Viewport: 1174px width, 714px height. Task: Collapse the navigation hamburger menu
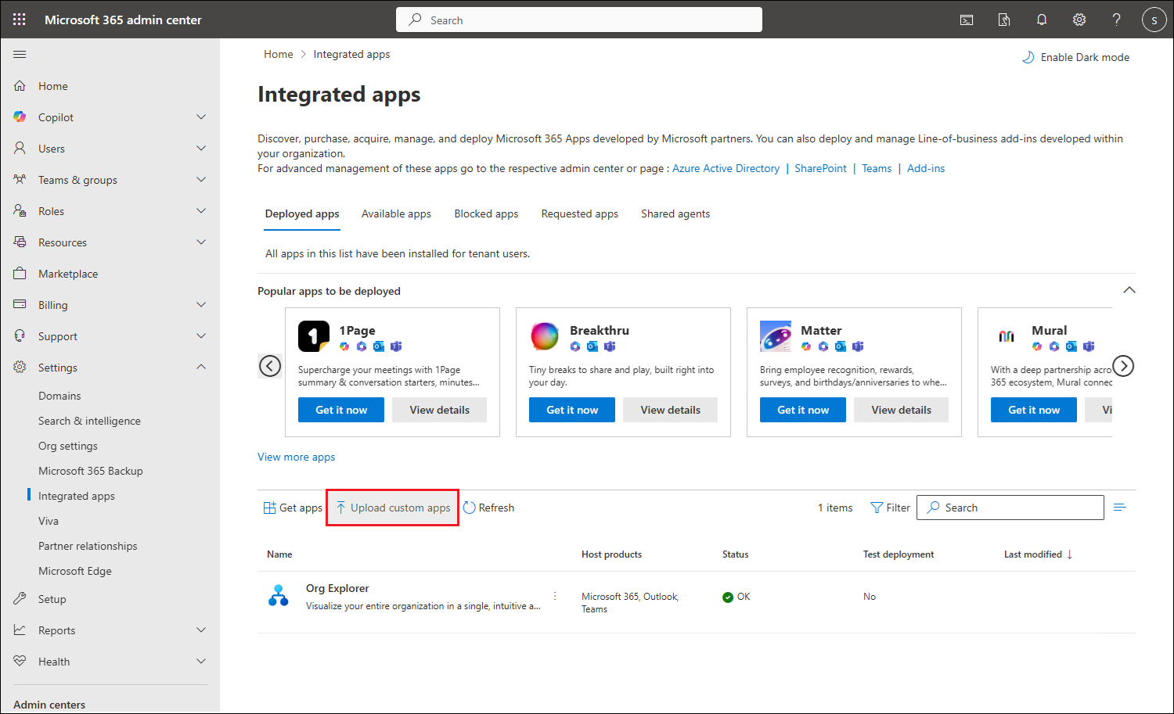pos(20,54)
